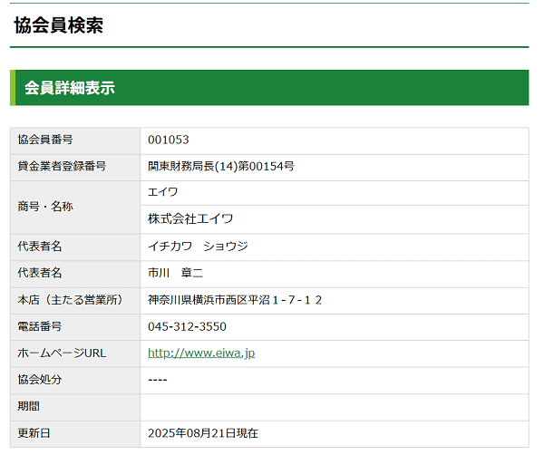Click the katakana trade name エイワ
This screenshot has width=544, height=455.
(163, 192)
